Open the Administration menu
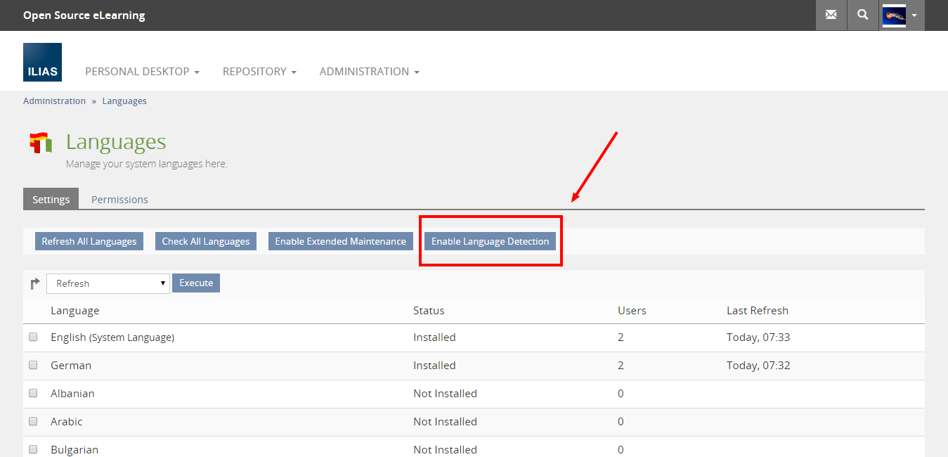948x457 pixels. (369, 72)
